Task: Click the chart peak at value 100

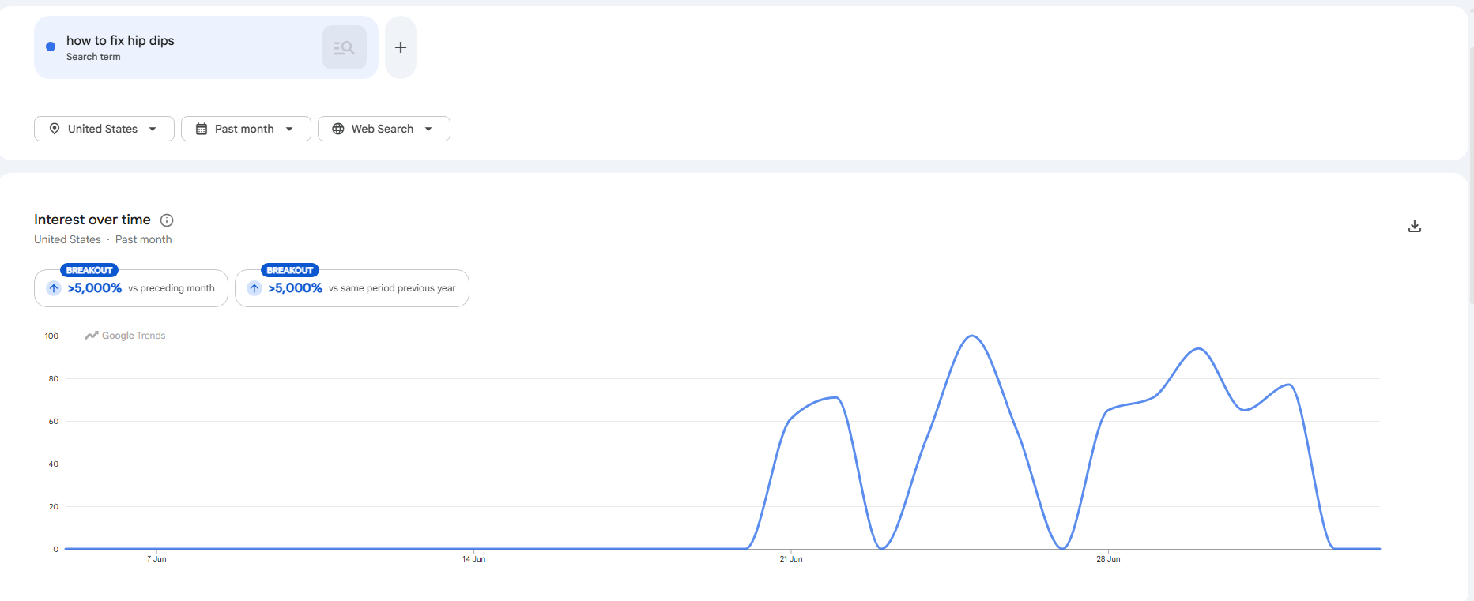Action: pyautogui.click(x=972, y=336)
